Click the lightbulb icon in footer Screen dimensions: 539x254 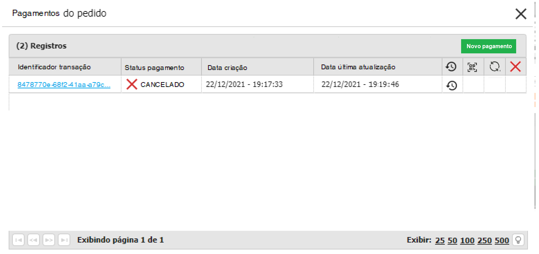pos(518,240)
